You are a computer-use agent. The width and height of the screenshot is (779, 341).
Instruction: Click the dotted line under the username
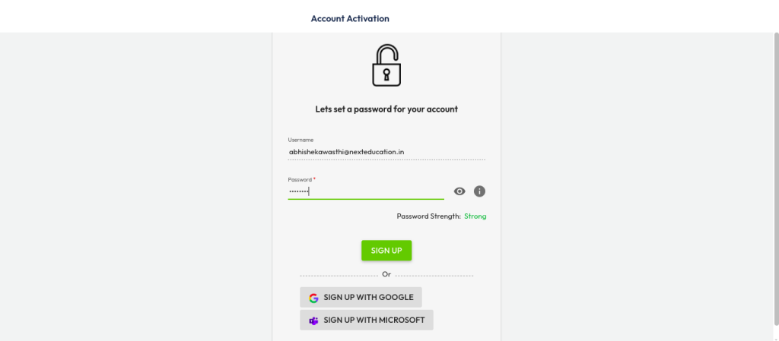pyautogui.click(x=386, y=159)
